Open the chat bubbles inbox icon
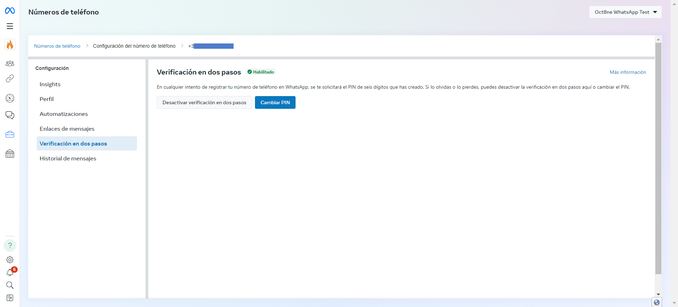Image resolution: width=678 pixels, height=307 pixels. tap(10, 115)
